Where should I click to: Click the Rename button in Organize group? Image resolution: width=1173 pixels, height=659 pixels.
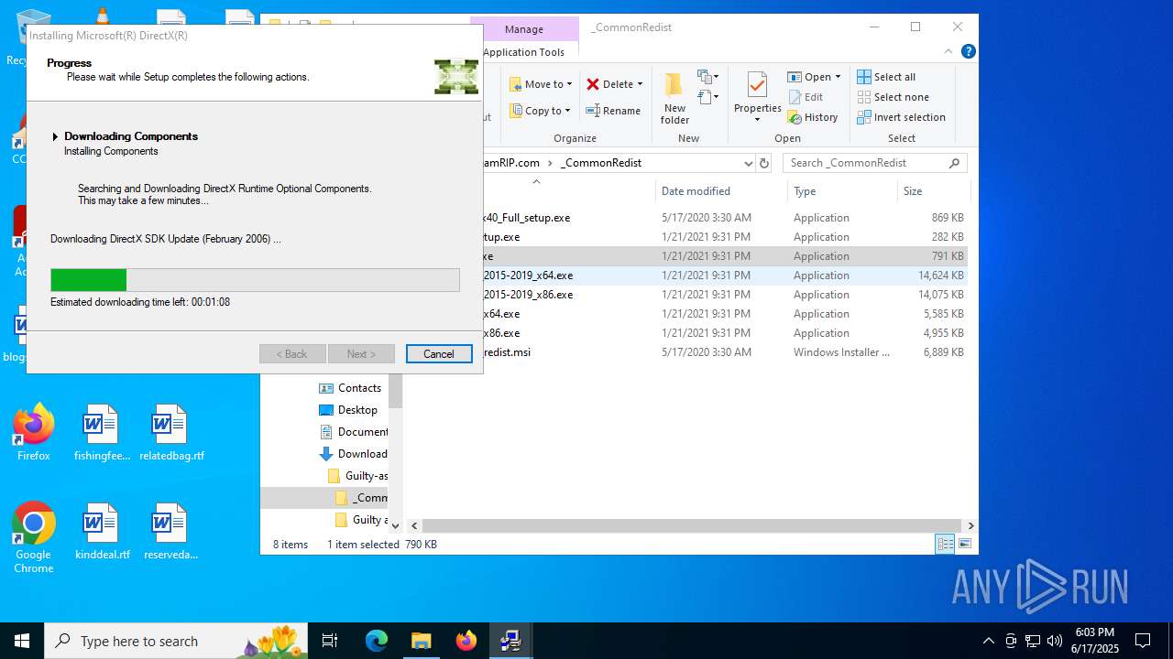(613, 111)
